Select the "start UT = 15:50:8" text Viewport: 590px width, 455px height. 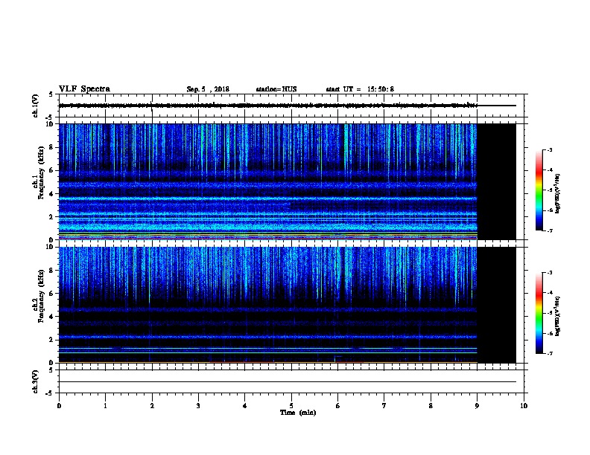pos(360,89)
